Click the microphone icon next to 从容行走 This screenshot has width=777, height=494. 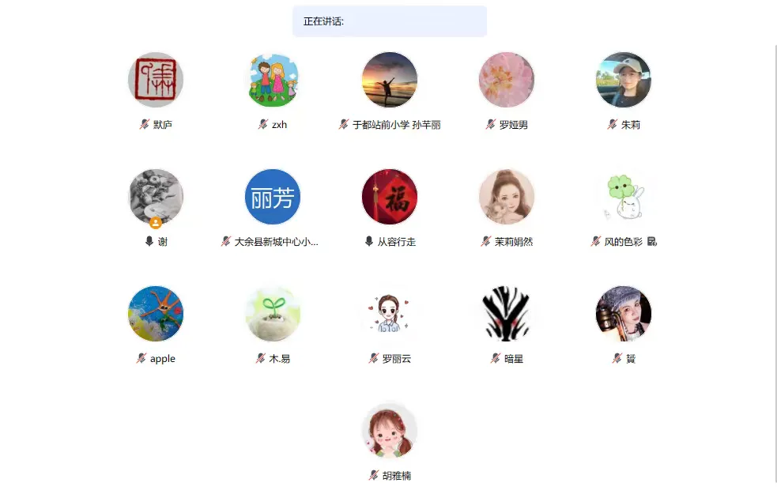[368, 241]
